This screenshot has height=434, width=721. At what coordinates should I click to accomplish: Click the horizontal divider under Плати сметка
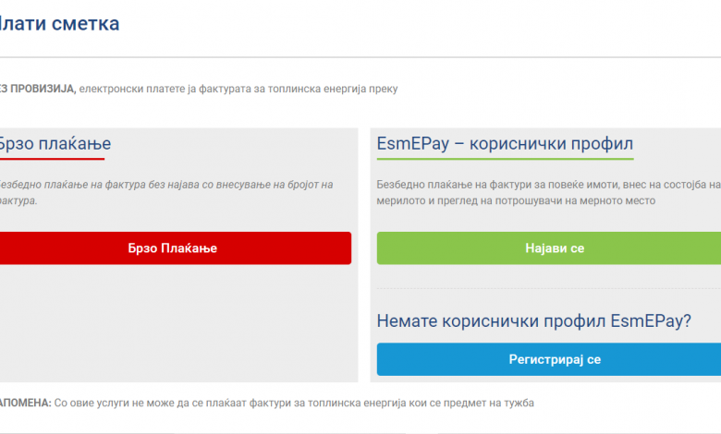(360, 57)
